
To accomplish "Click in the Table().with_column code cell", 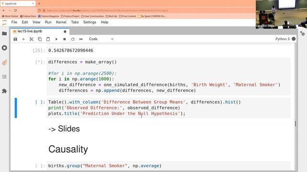I will [x=169, y=108].
